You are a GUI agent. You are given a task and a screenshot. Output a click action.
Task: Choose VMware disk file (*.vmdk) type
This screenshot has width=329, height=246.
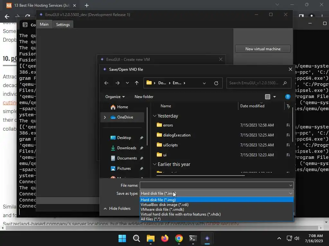click(217, 209)
